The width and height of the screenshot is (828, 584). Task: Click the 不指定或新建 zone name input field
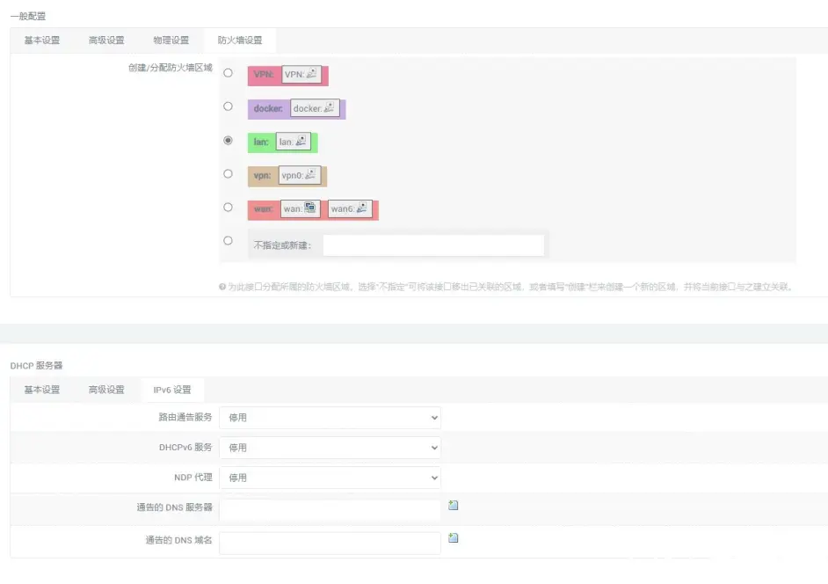click(433, 245)
